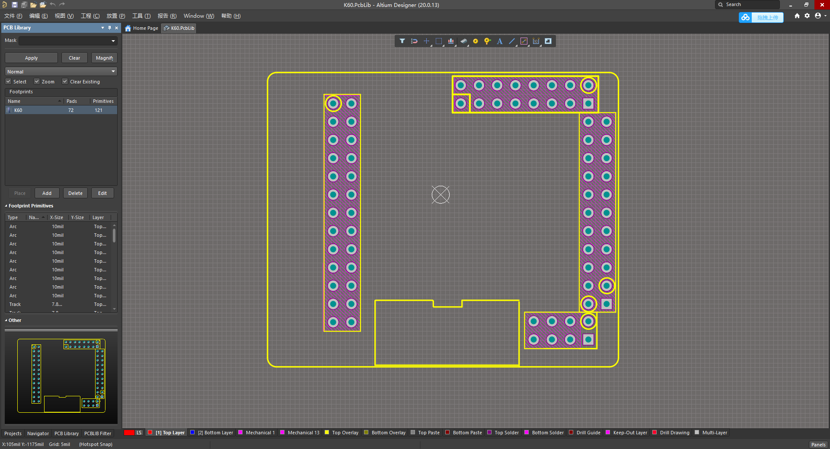Click the Mechanical 1 layer color swatch
The height and width of the screenshot is (449, 830).
[240, 432]
